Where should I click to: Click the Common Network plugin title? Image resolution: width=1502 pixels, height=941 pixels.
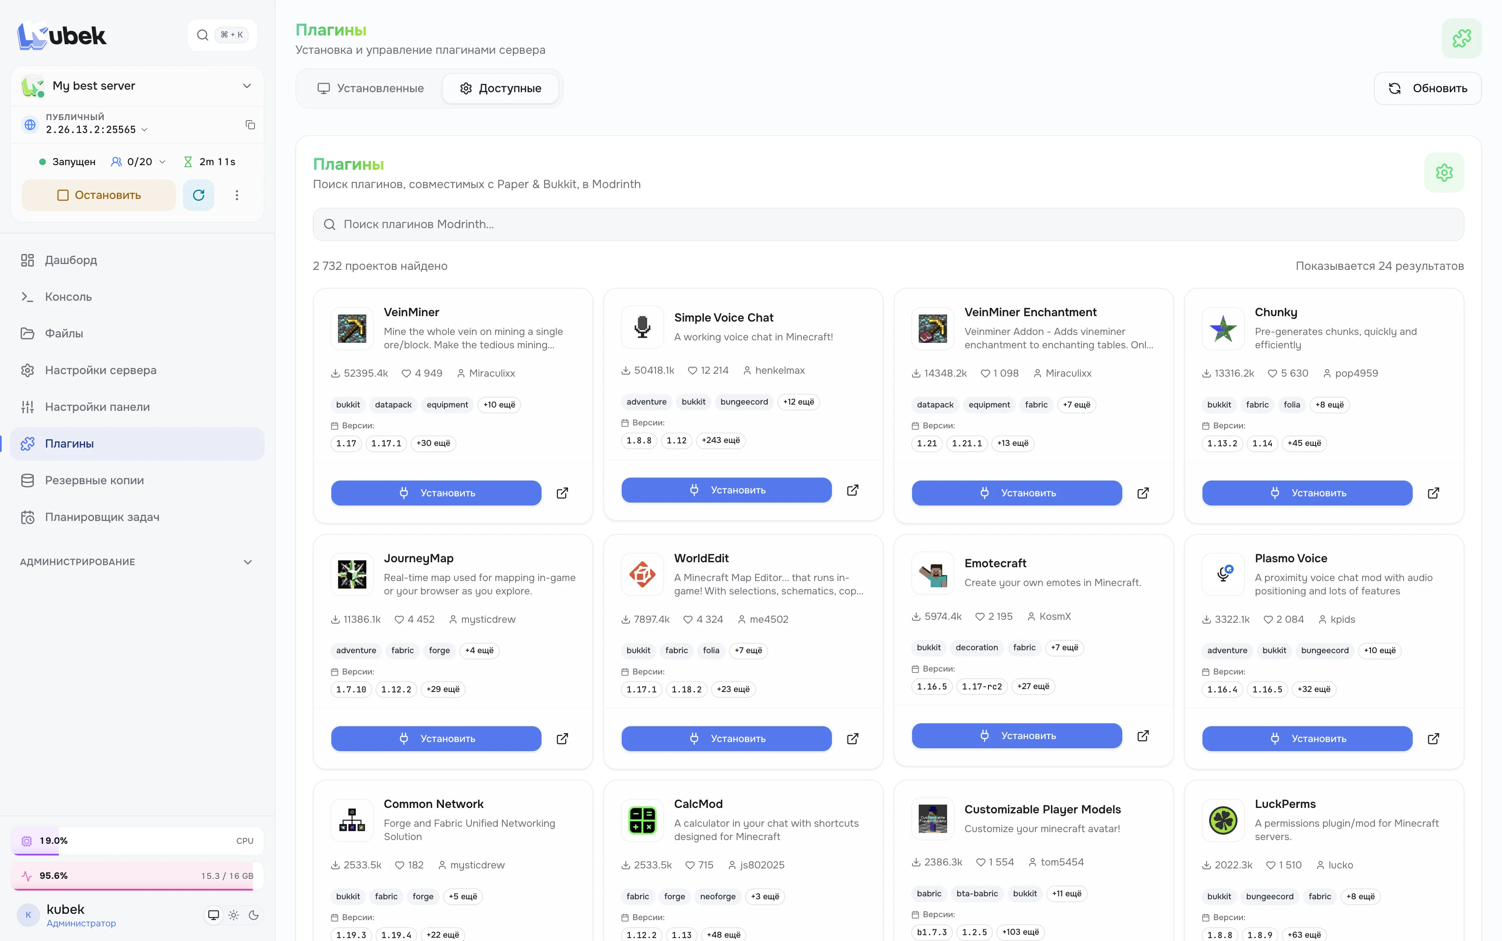coord(433,804)
